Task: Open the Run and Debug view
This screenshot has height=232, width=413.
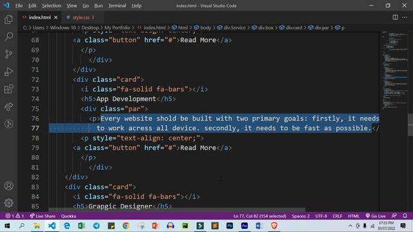Action: [8, 72]
